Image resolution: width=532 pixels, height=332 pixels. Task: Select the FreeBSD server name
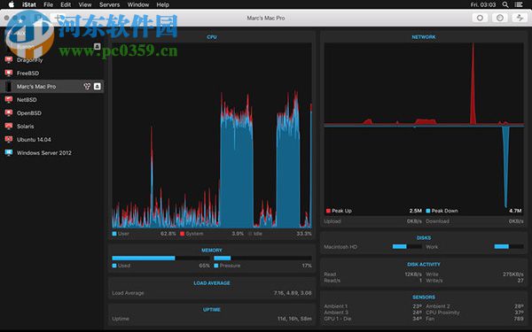pos(27,73)
